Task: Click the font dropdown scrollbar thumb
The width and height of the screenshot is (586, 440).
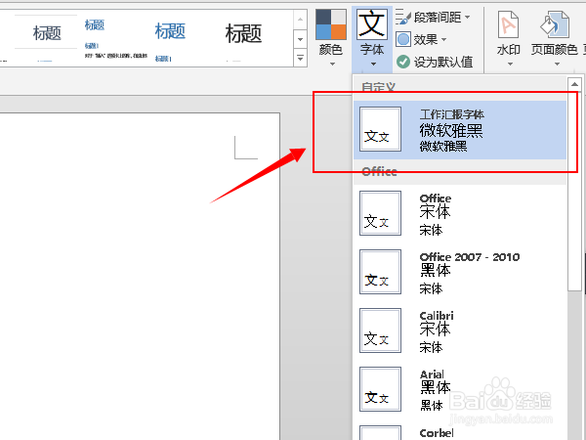Action: pos(574,191)
